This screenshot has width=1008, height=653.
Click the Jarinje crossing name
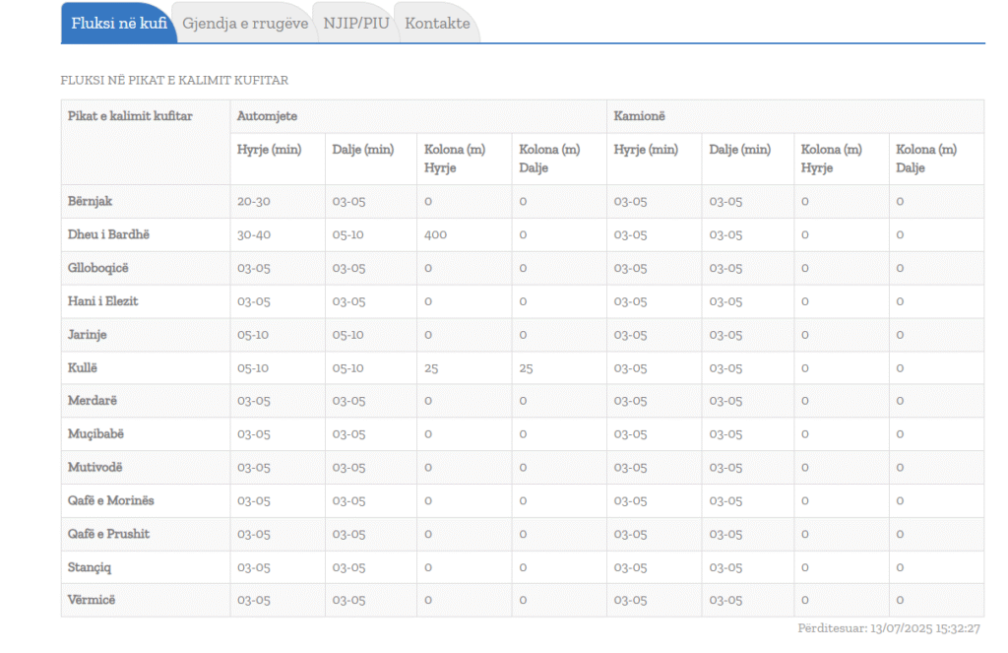(x=88, y=335)
